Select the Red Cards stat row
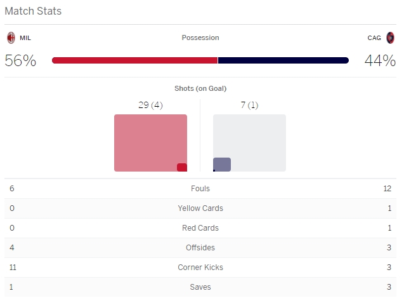 click(200, 228)
